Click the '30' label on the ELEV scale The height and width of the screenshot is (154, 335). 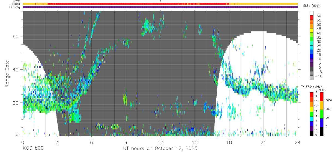click(318, 42)
